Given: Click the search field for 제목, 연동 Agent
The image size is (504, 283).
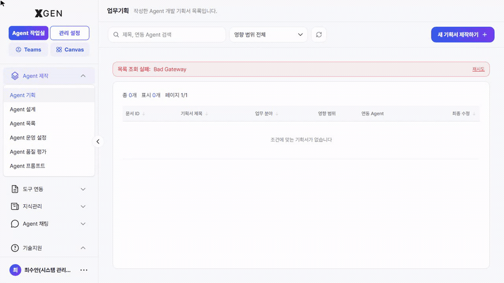Looking at the screenshot, I should click(167, 35).
